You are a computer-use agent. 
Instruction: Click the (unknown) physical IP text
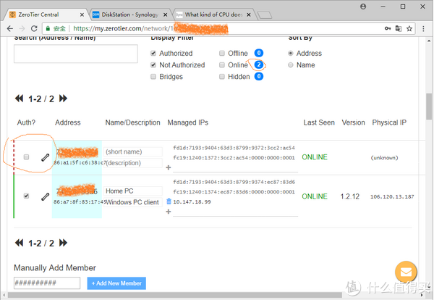tap(385, 158)
